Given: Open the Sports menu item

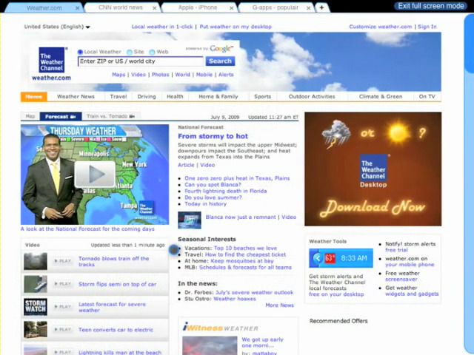Looking at the screenshot, I should (x=262, y=97).
